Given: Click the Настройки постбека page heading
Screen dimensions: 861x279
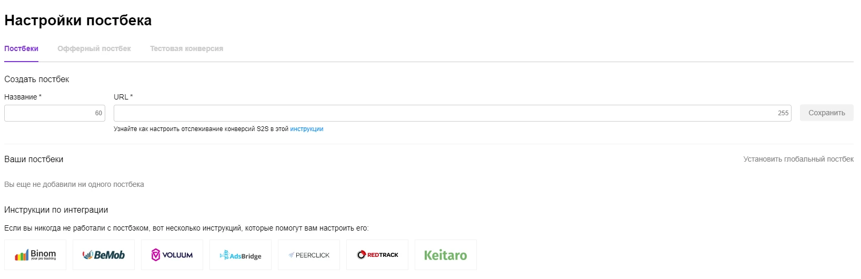Looking at the screenshot, I should point(78,21).
